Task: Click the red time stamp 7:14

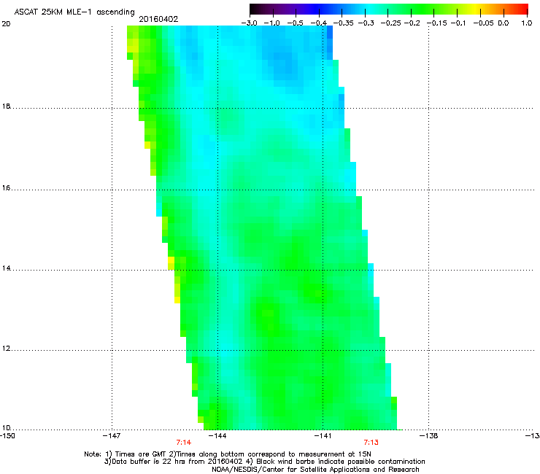Action: coord(184,443)
